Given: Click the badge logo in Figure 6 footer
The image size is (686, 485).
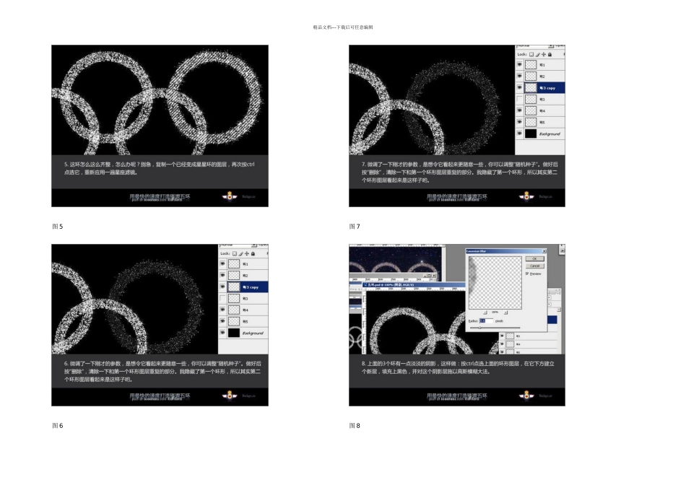Looking at the screenshot, I should [x=230, y=396].
